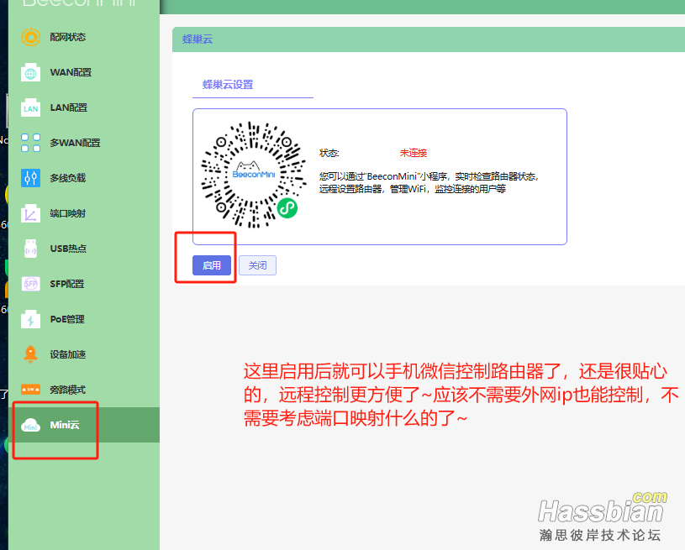Click the USB热点 icon
The width and height of the screenshot is (685, 550).
point(30,249)
